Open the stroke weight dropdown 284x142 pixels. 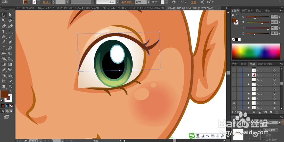pyautogui.click(x=67, y=2)
